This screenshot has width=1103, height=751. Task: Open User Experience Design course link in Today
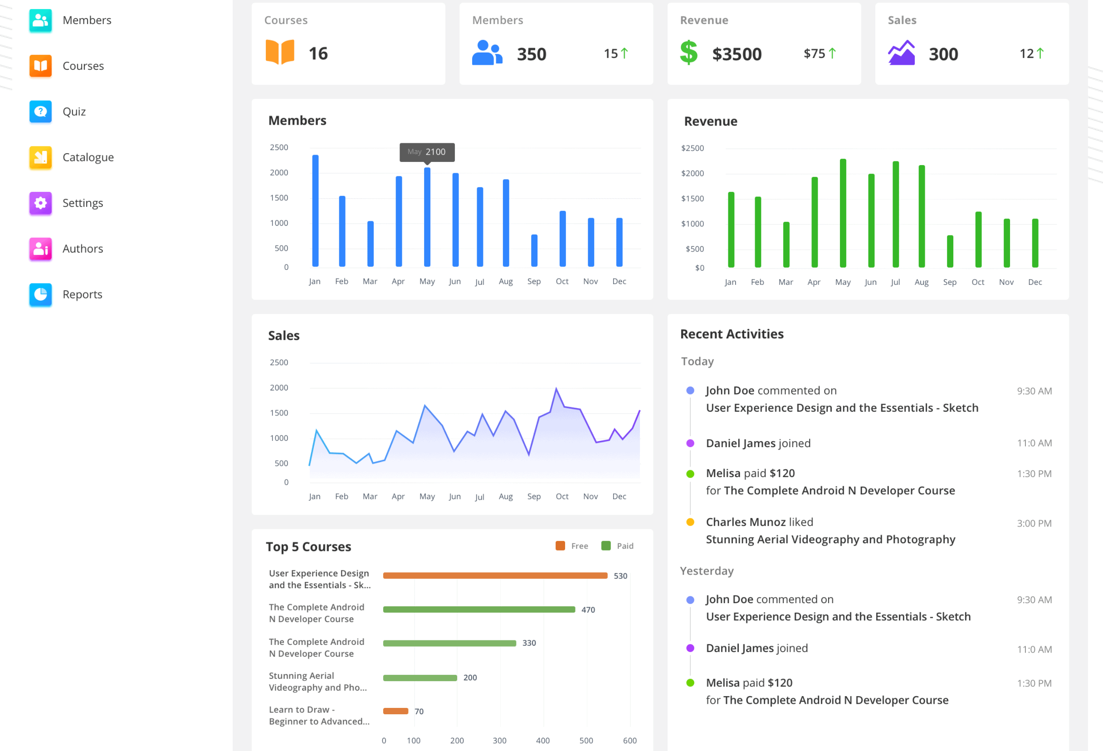tap(842, 408)
